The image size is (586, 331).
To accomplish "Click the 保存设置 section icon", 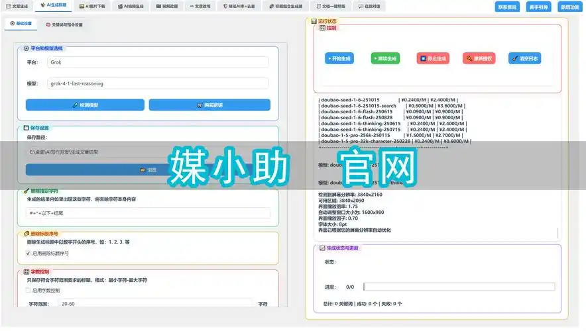I will [x=26, y=128].
